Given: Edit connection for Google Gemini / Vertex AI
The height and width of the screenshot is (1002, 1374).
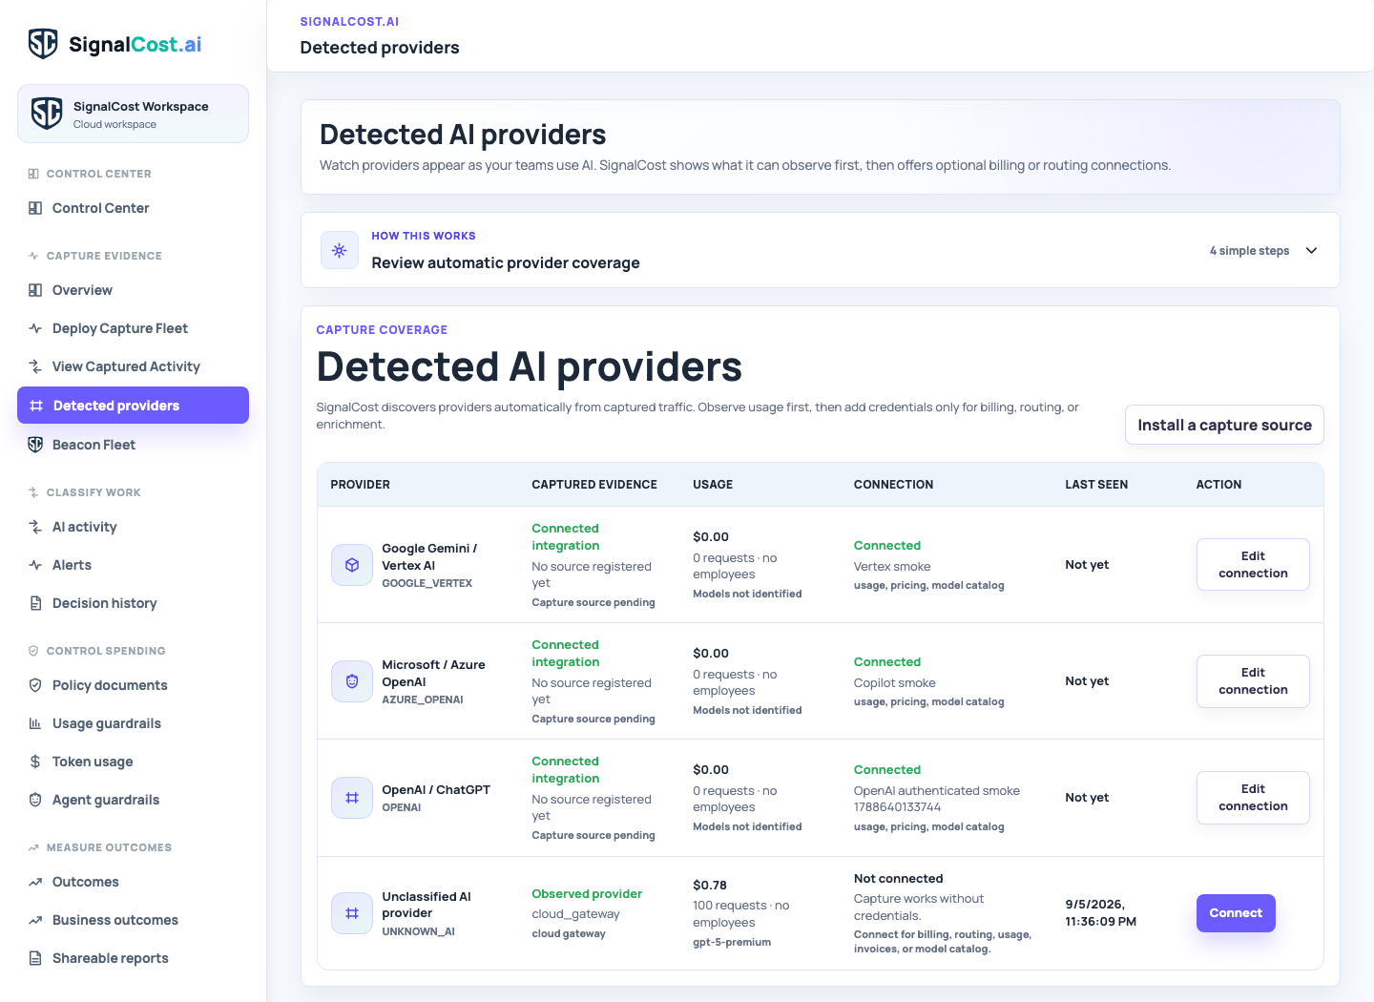Looking at the screenshot, I should (1253, 565).
